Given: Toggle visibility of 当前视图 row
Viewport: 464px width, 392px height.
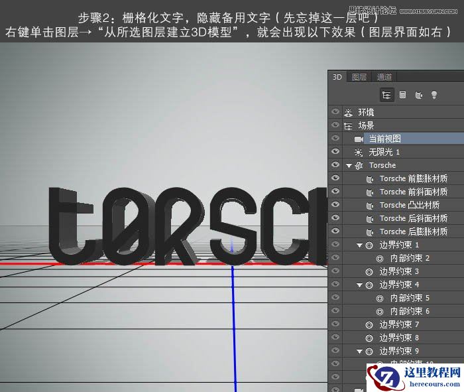Looking at the screenshot, I should tap(335, 138).
